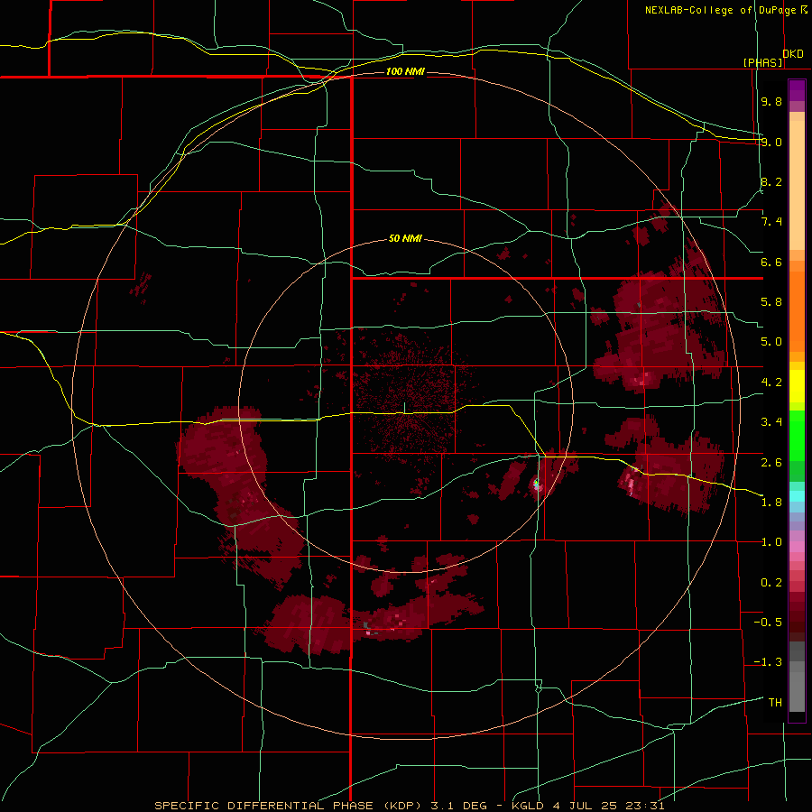The image size is (812, 812).
Task: Choose the -0.5 scale value
Action: pos(768,622)
